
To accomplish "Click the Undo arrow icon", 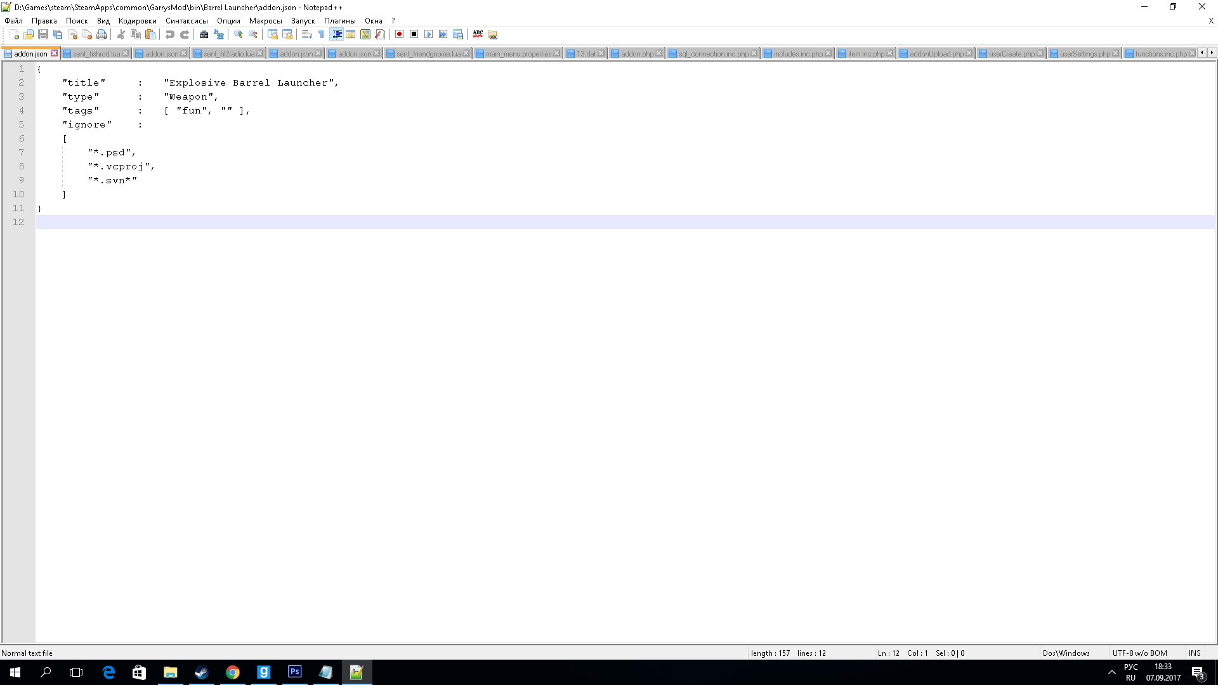I will 170,34.
